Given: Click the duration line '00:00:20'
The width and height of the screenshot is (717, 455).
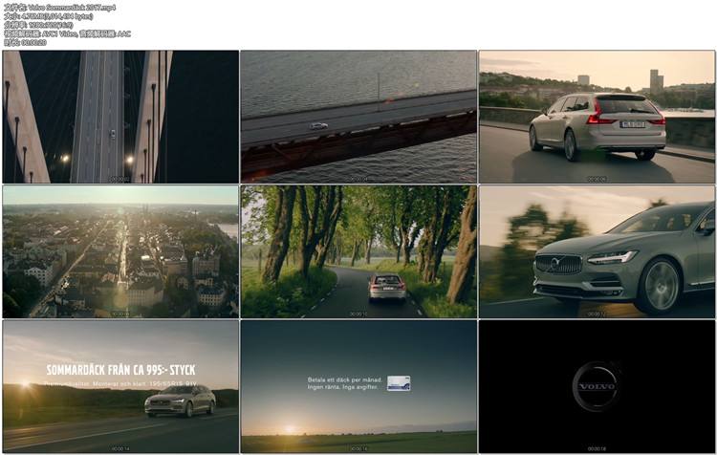Looking at the screenshot, I should 25,42.
